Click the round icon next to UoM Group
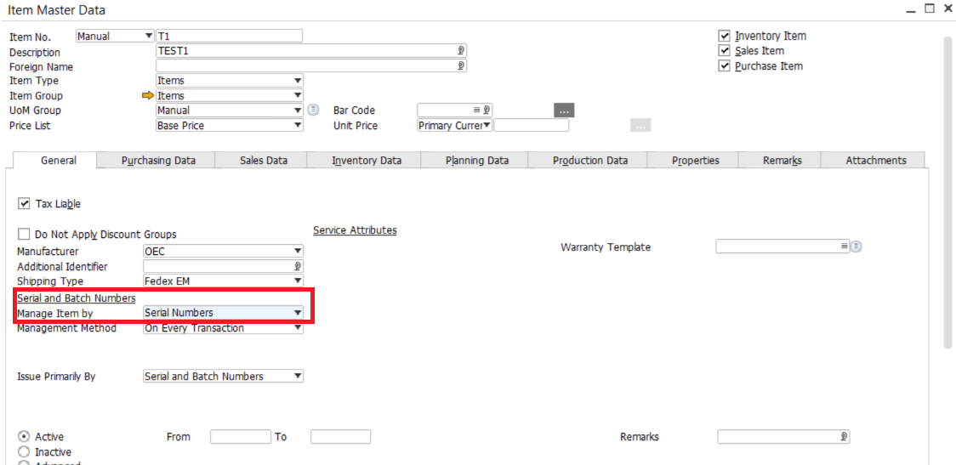Viewport: 956px width, 465px height. [313, 110]
